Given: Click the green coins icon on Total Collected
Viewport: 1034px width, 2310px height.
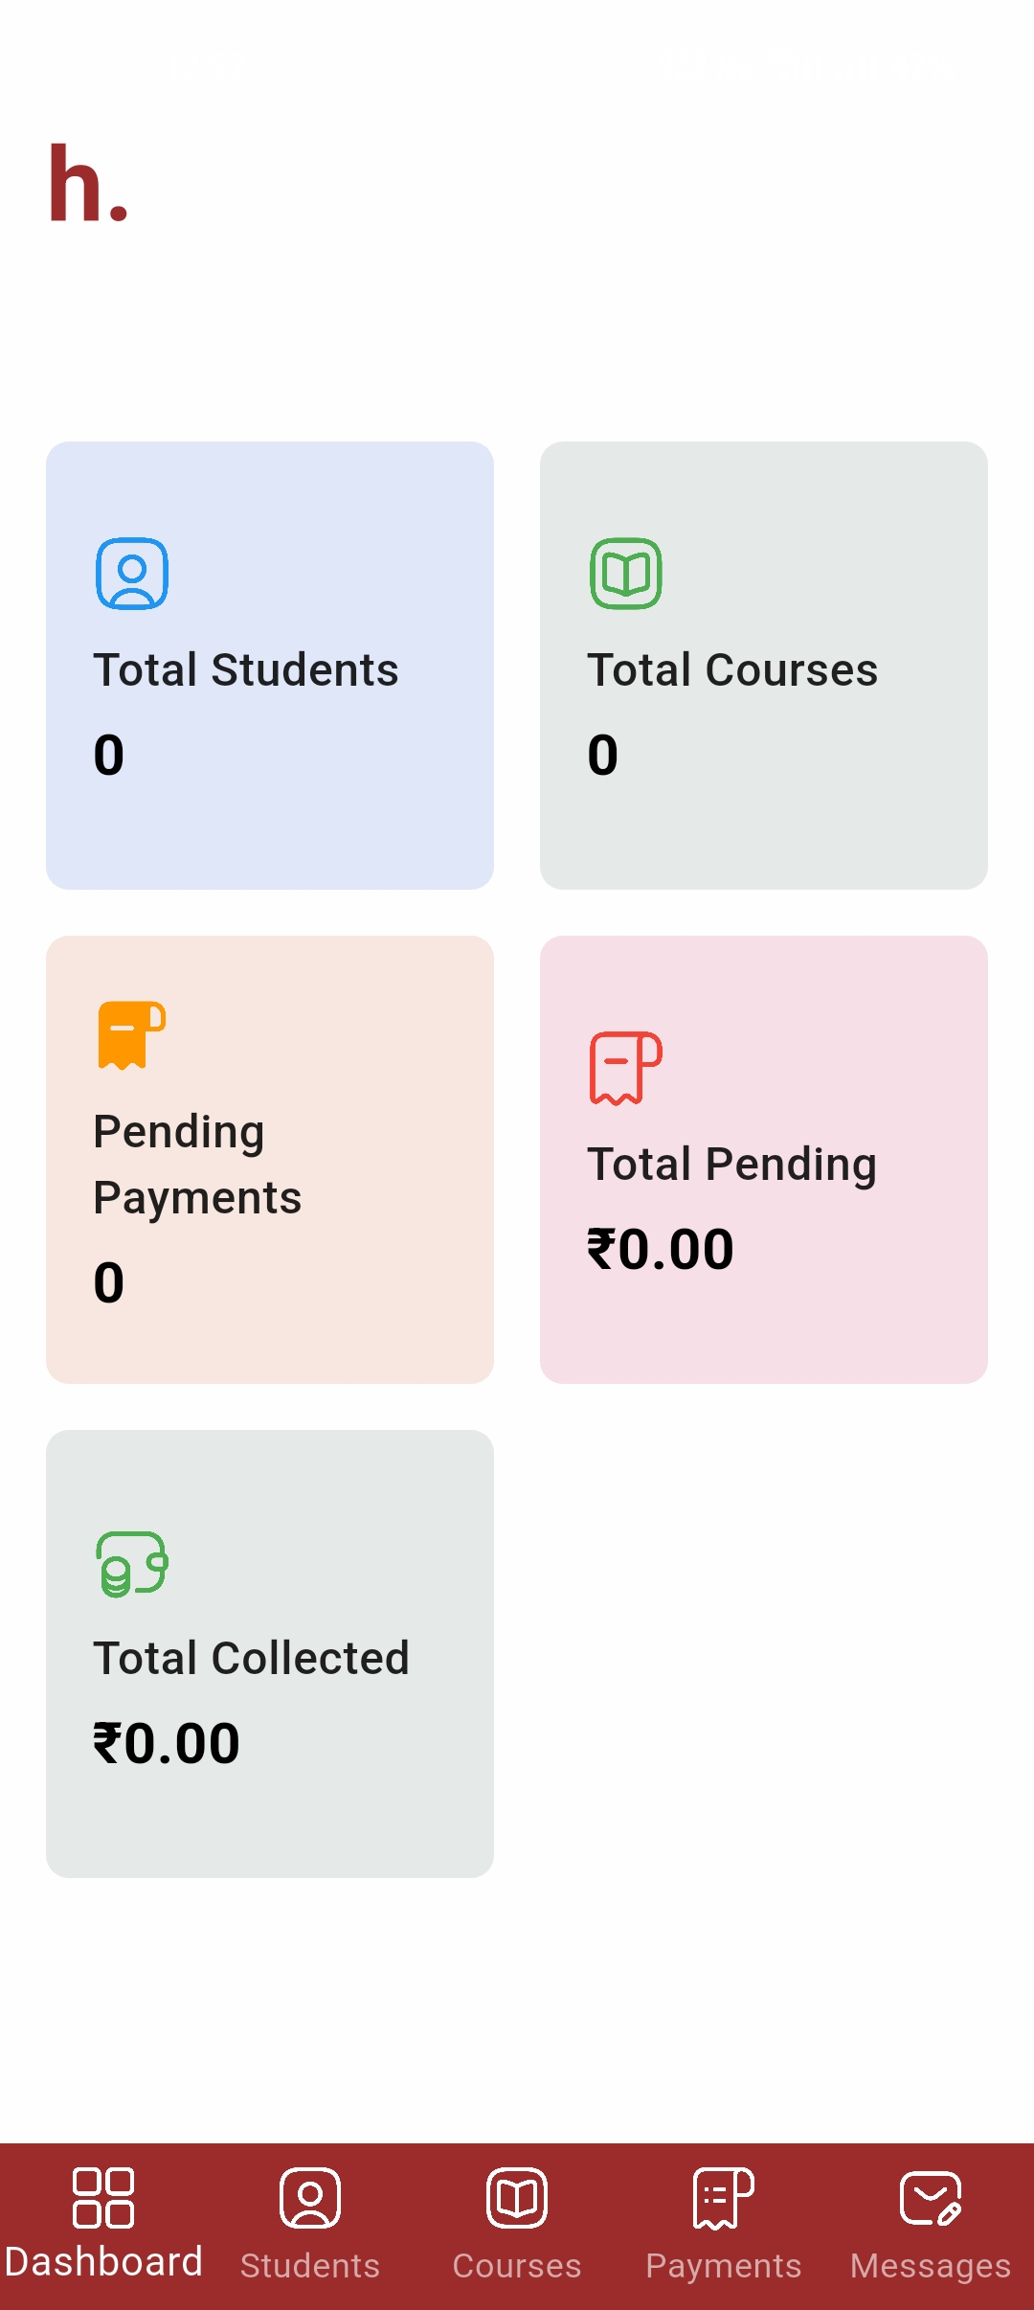Looking at the screenshot, I should [x=132, y=1563].
